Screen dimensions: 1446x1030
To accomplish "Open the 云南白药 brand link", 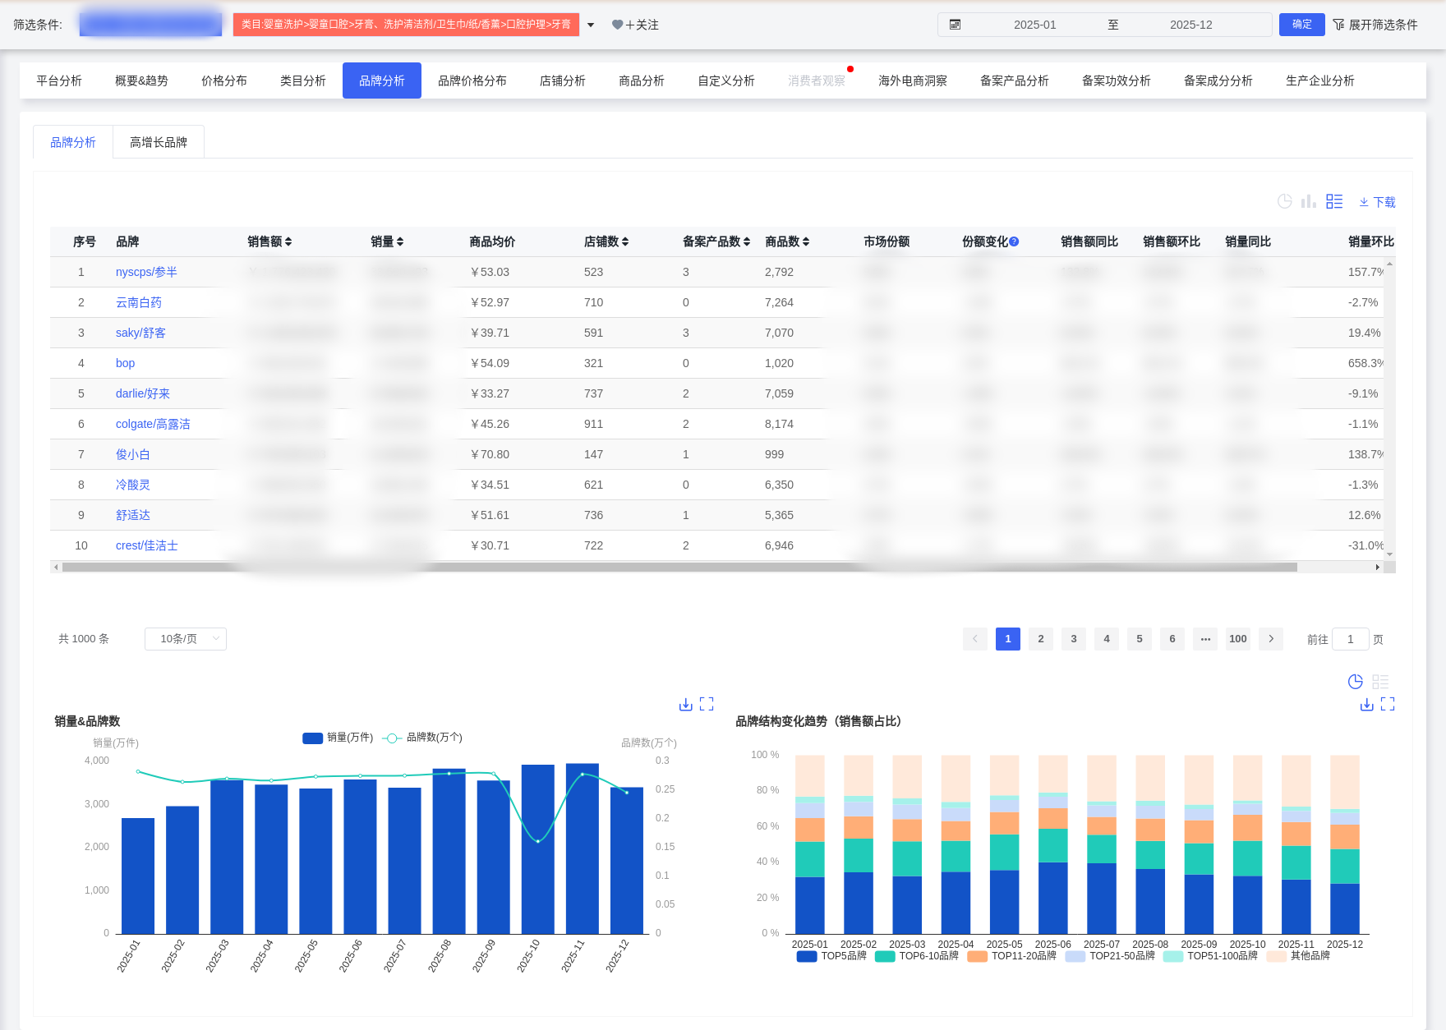I will click(x=139, y=302).
